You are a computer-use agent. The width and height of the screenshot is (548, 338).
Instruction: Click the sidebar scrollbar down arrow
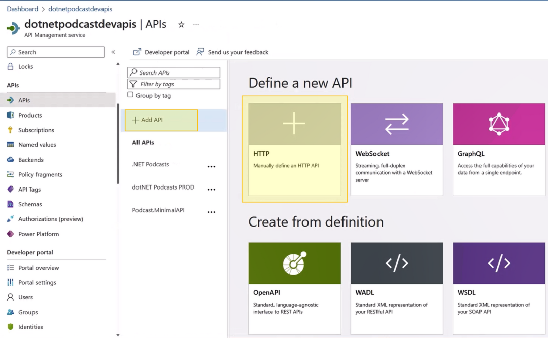(118, 335)
